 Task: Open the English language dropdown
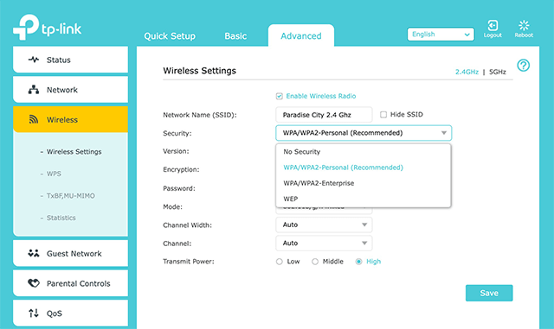pyautogui.click(x=441, y=35)
